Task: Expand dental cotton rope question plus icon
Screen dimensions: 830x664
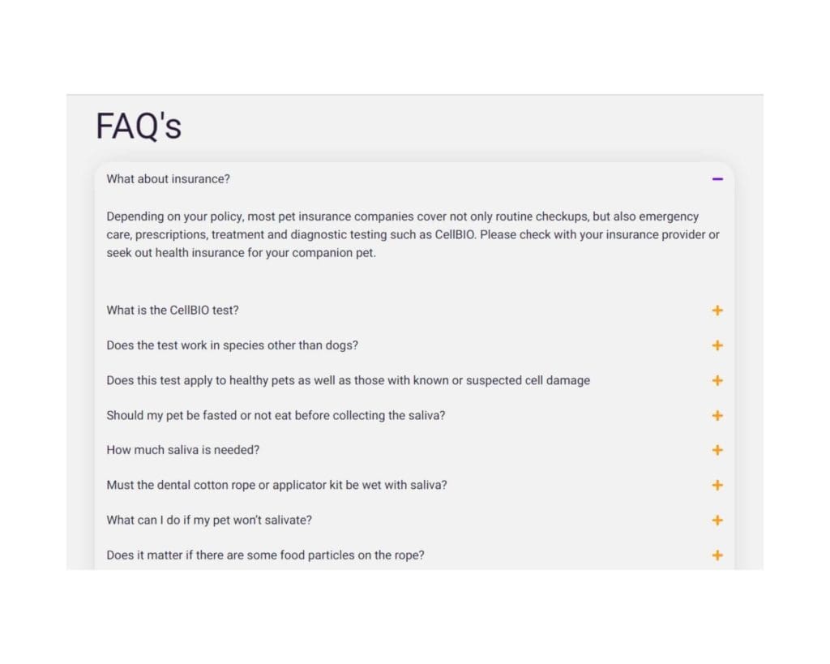Action: (x=717, y=485)
